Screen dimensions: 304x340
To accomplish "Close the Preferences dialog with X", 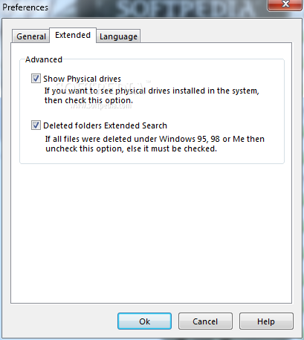I will pos(285,4).
